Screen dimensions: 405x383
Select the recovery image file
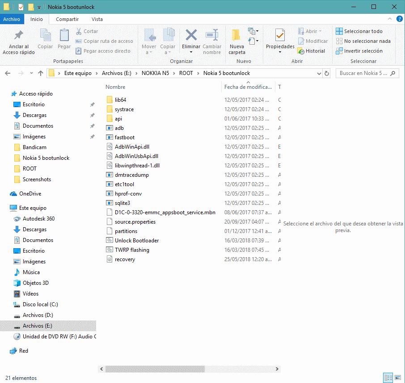(x=125, y=259)
